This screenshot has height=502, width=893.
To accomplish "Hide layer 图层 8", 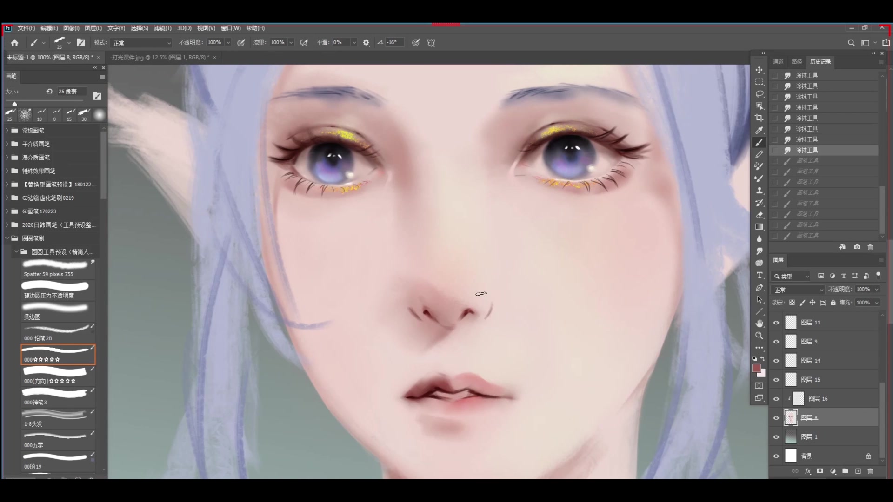I will [776, 418].
